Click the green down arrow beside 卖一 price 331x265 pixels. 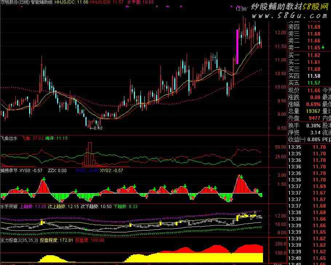[324, 48]
